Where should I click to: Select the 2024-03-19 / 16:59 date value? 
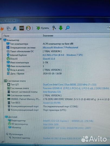pyautogui.click(x=52, y=74)
